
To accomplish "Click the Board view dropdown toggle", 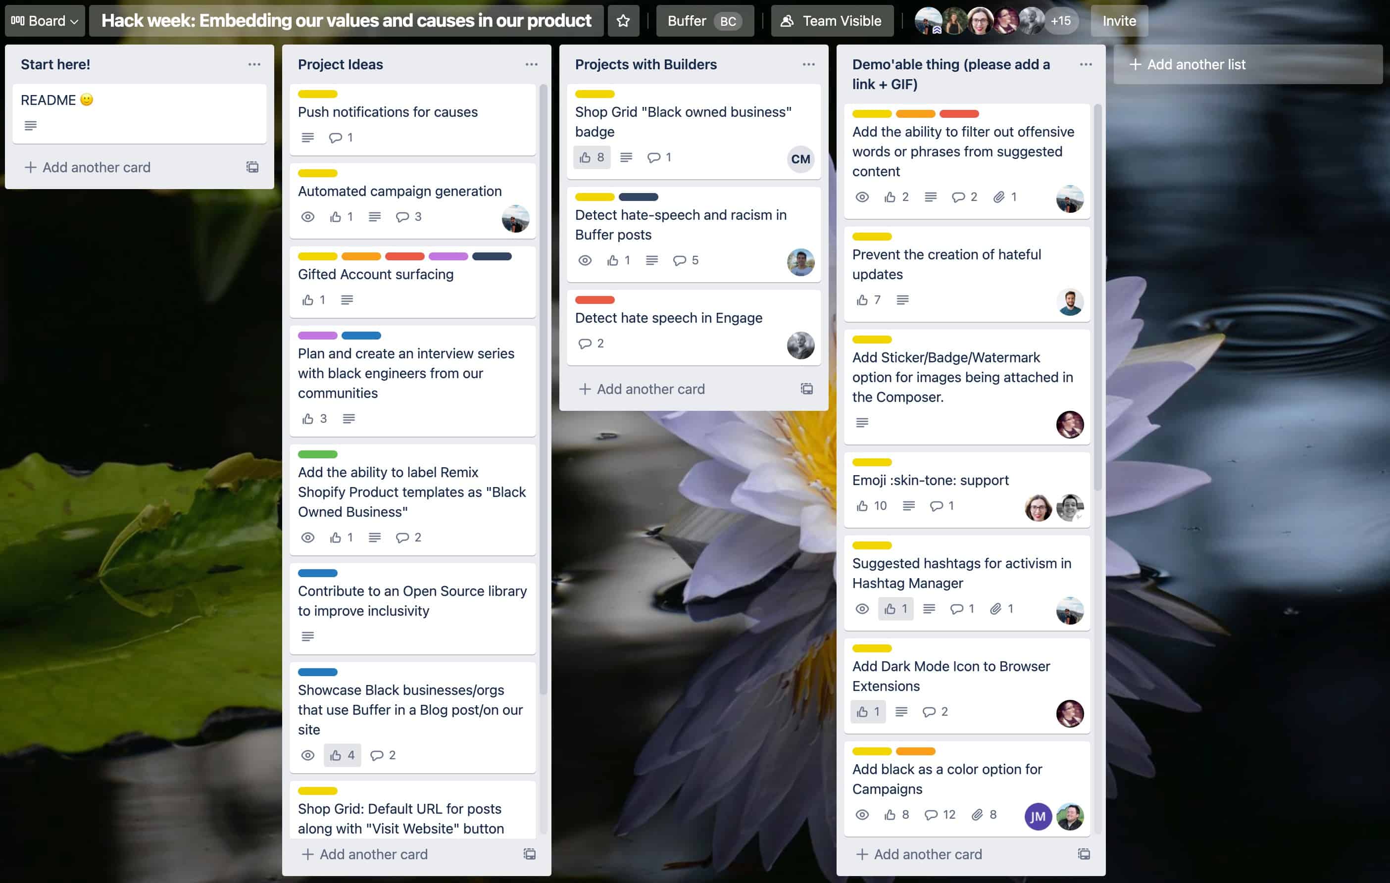I will [x=46, y=20].
